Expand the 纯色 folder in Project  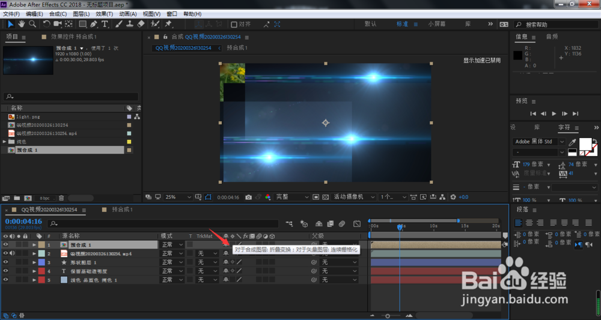(x=5, y=142)
